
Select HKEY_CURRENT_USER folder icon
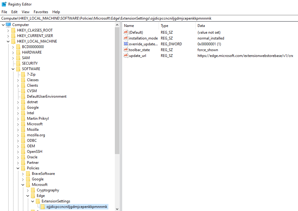pyautogui.click(x=13, y=36)
